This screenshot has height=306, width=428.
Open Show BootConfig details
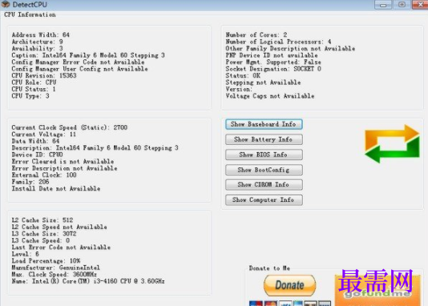(x=264, y=170)
